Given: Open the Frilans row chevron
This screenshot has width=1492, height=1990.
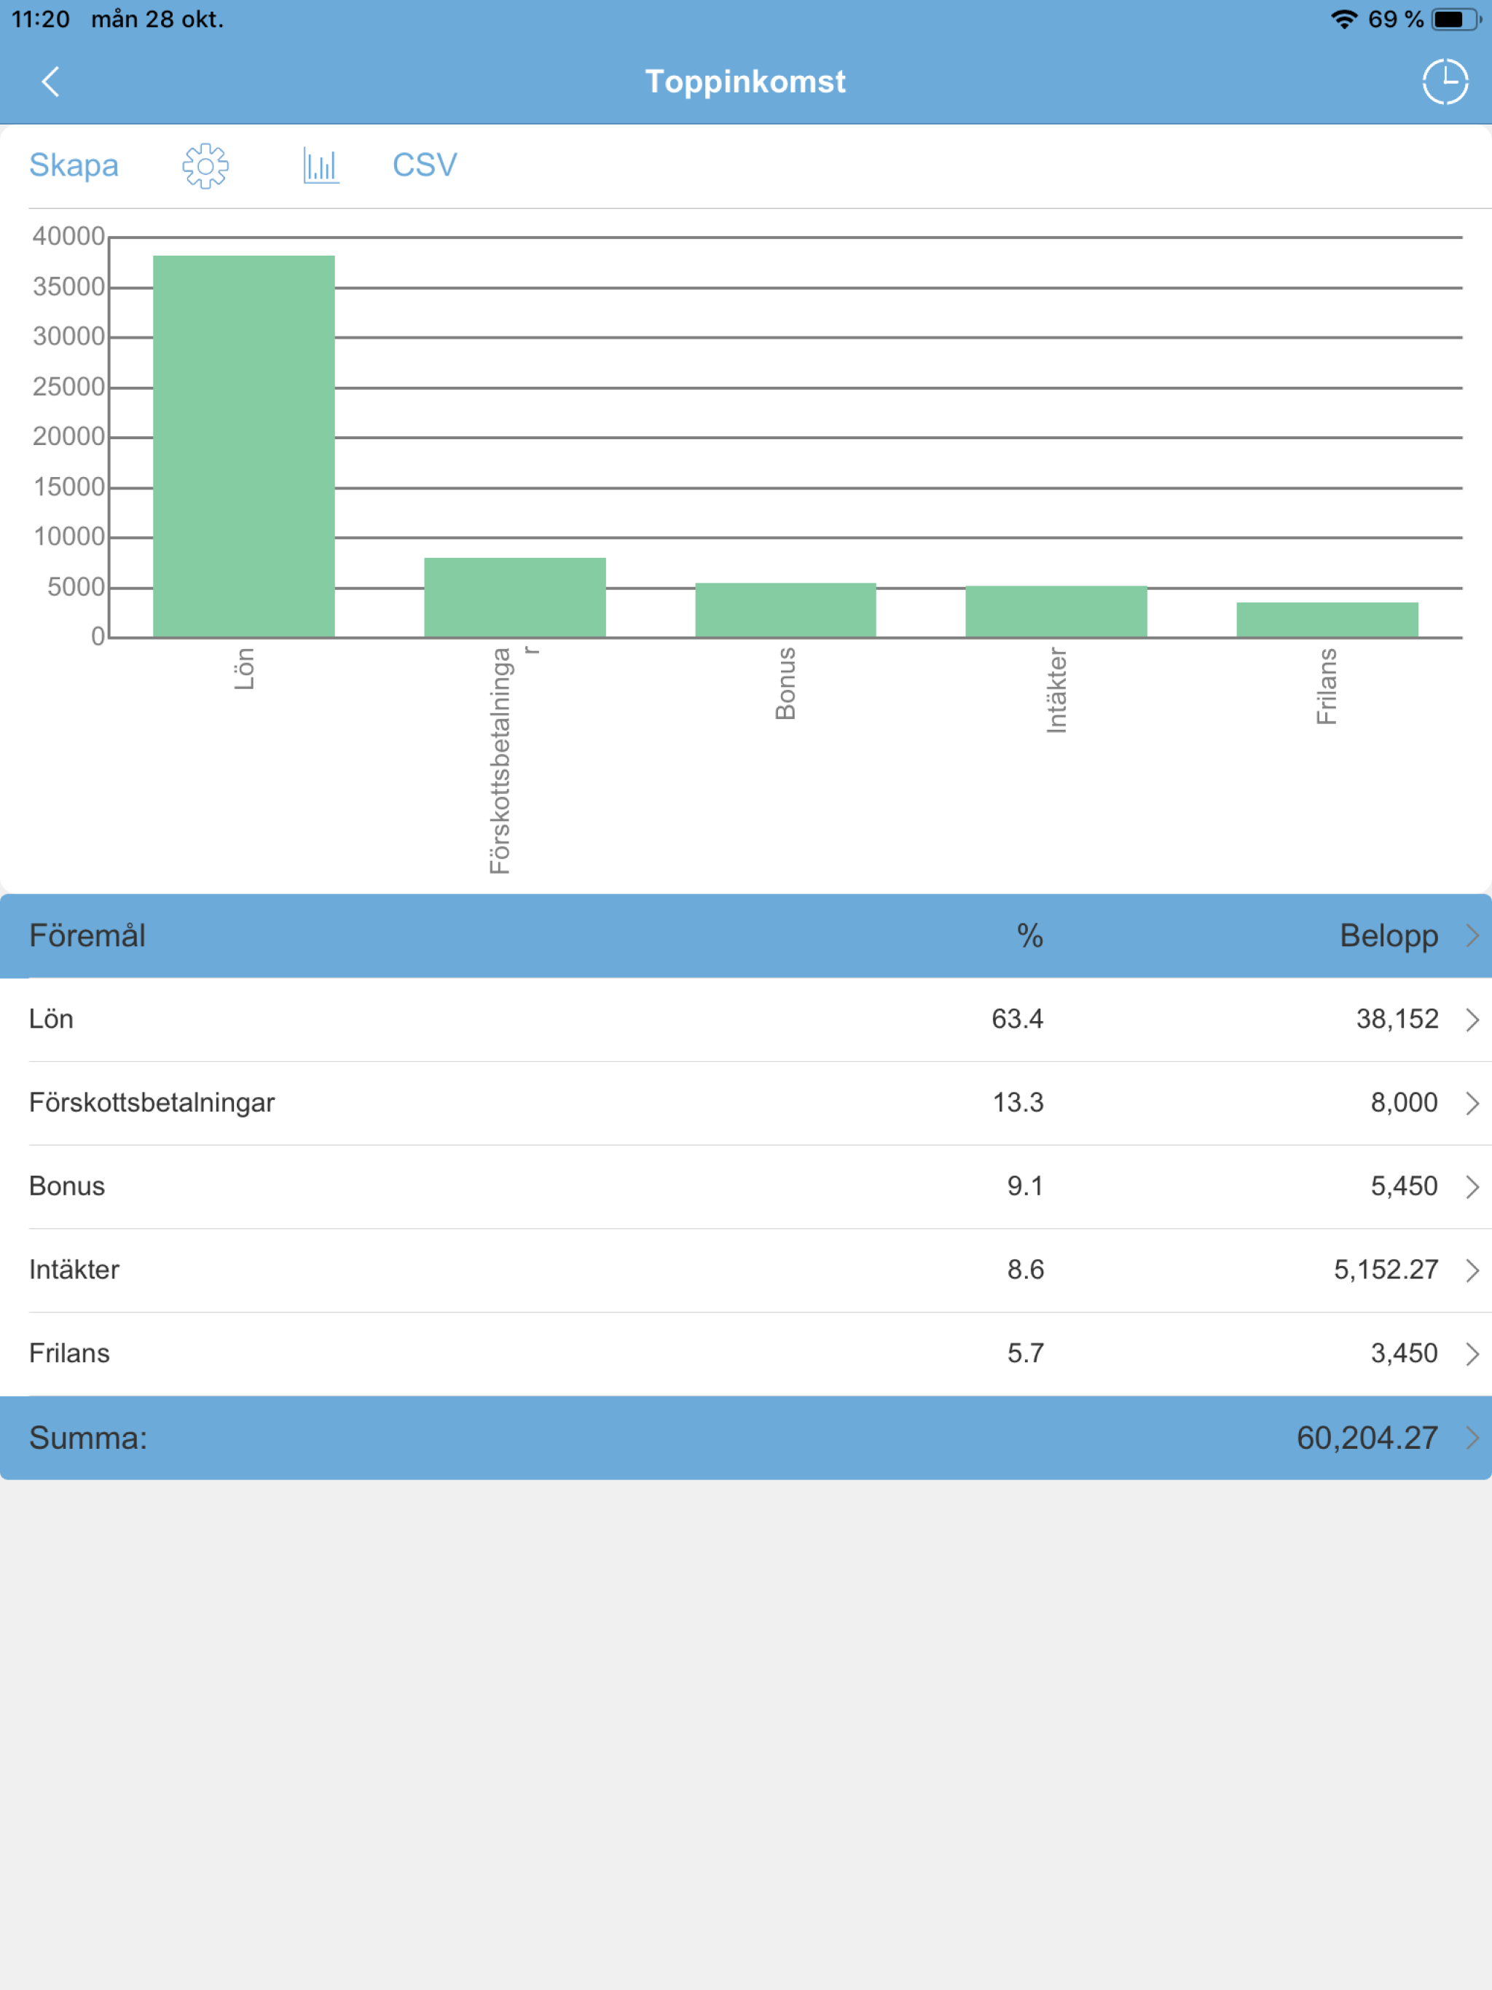Looking at the screenshot, I should pyautogui.click(x=1472, y=1354).
